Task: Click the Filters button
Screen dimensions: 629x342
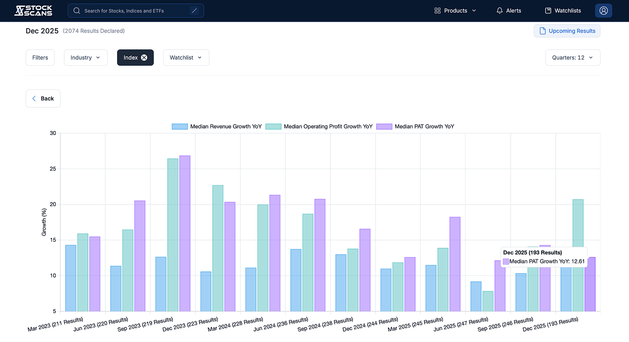Action: tap(40, 58)
